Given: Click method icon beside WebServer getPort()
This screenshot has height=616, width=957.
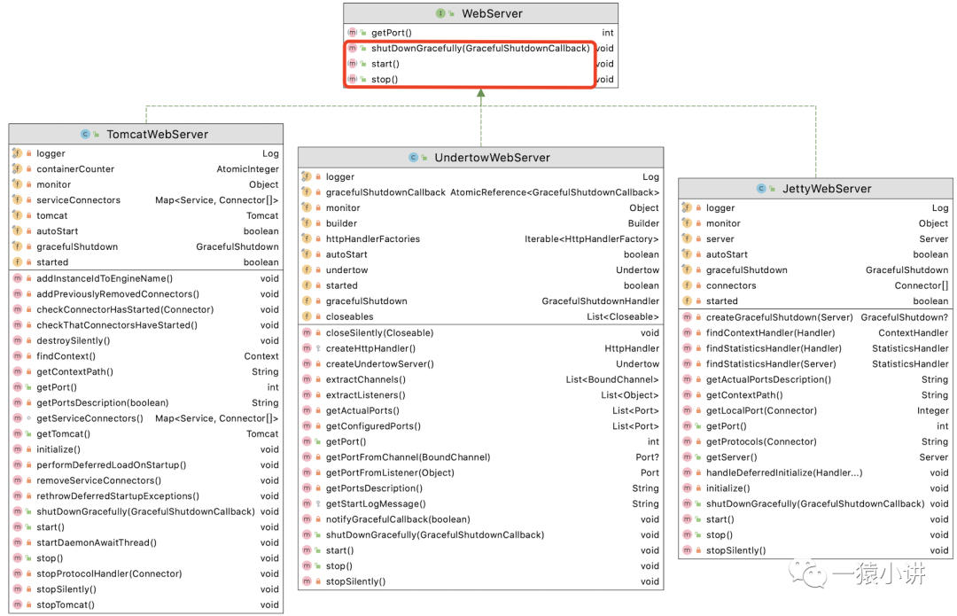Looking at the screenshot, I should click(x=352, y=33).
